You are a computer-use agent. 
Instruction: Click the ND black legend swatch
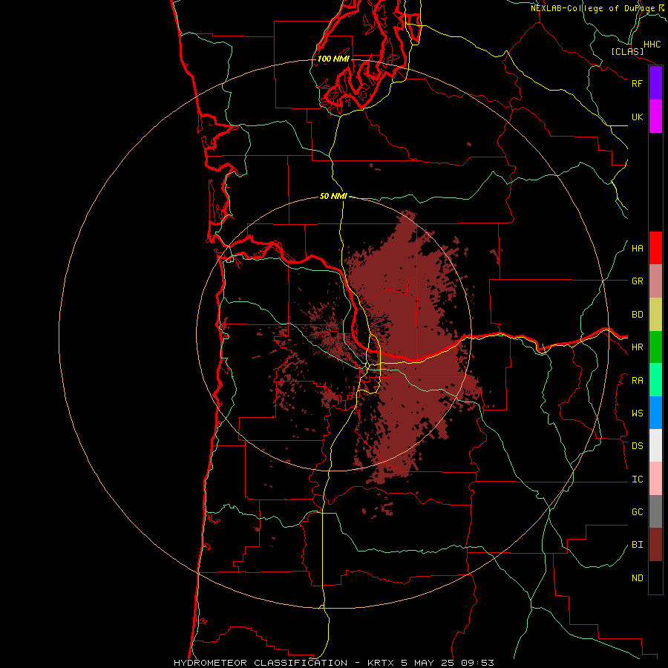tap(655, 577)
